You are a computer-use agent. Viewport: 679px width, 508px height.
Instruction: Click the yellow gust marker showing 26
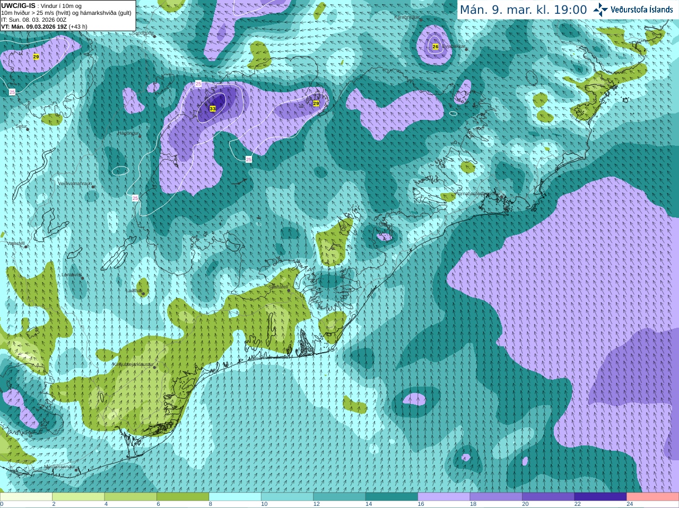coord(436,47)
